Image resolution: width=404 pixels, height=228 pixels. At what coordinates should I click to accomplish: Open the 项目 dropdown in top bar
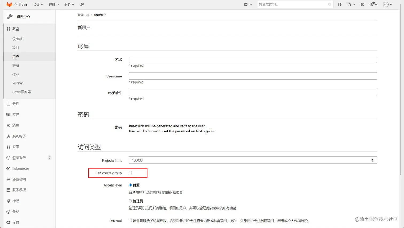pos(38,5)
